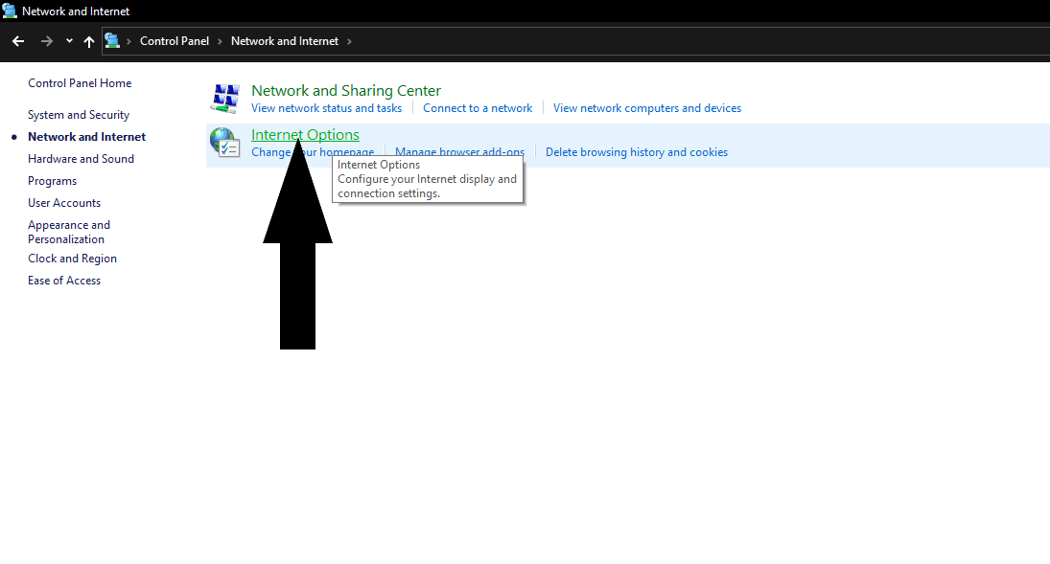Select Control Panel breadcrumb
Screen dimensions: 1050x564
coord(175,41)
